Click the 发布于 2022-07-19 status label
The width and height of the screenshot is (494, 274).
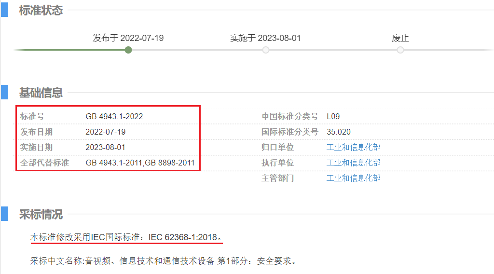(128, 38)
